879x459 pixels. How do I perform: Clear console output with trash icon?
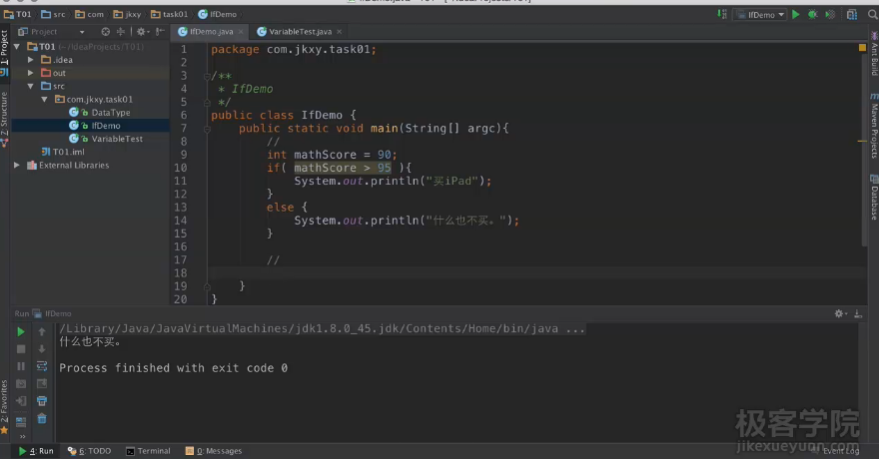42,418
